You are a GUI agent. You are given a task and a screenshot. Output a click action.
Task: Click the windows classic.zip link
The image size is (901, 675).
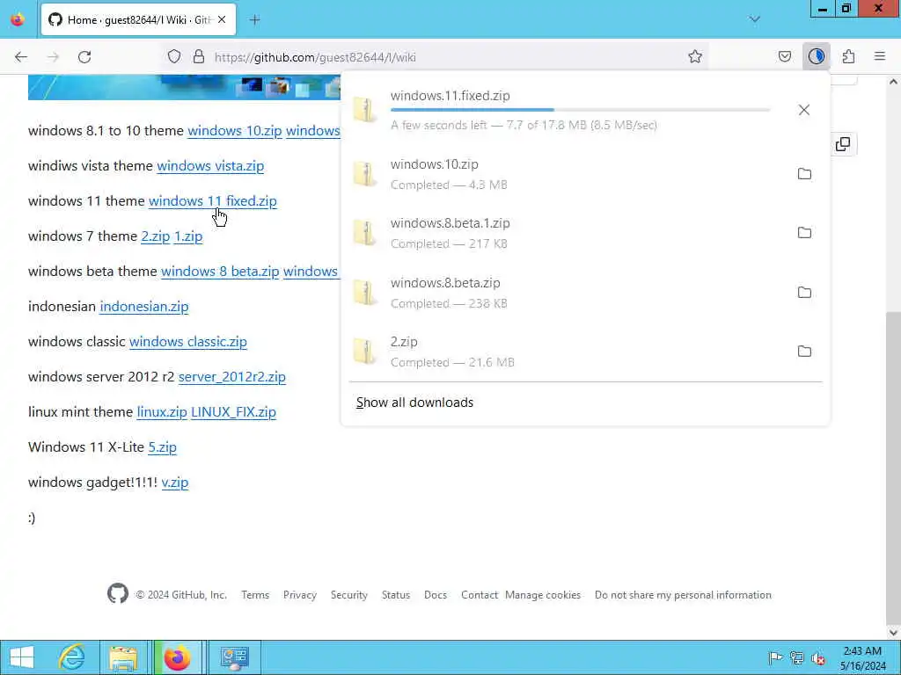point(188,342)
